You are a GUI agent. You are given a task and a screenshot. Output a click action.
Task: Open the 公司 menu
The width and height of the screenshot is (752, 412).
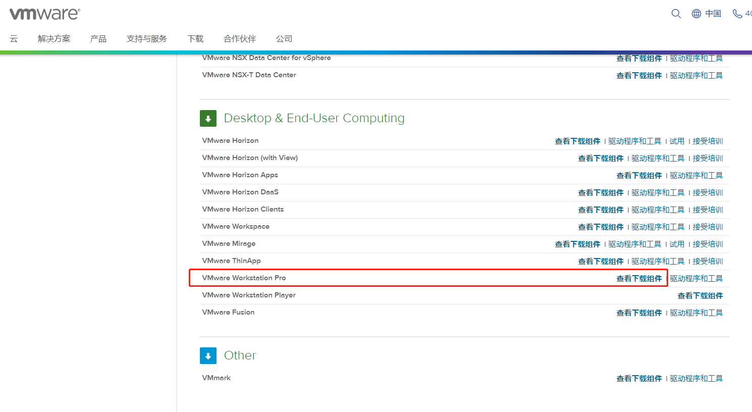tap(284, 39)
